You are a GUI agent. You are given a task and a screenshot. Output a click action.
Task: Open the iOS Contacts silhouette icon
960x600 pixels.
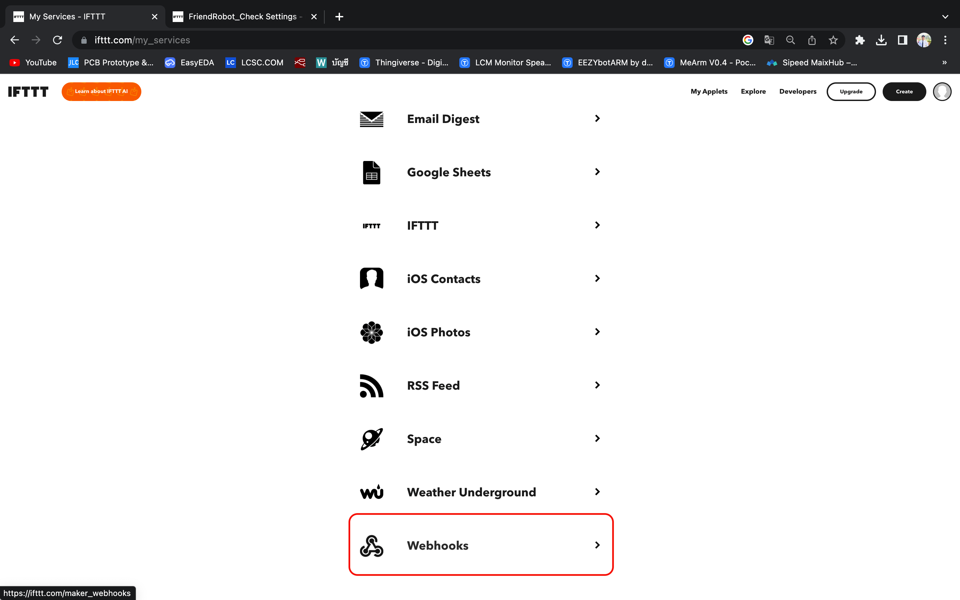[x=371, y=279]
